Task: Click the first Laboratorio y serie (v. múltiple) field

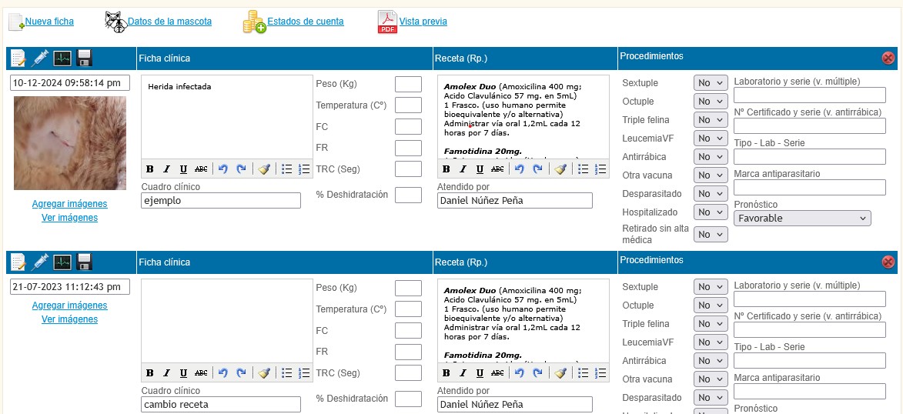Action: pos(810,95)
